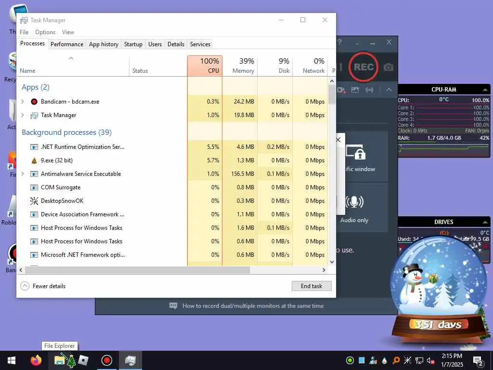Open the Options menu

(45, 32)
